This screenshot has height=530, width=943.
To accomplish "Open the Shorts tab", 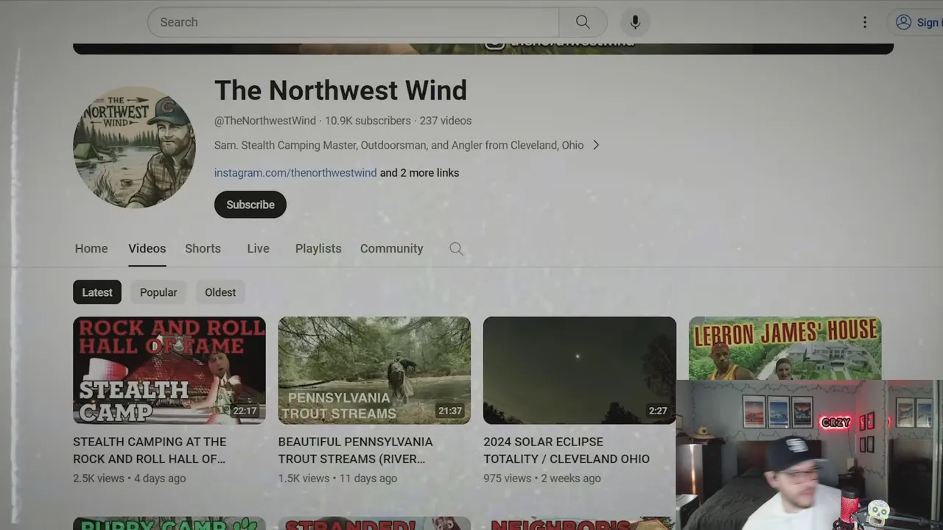I will click(203, 249).
